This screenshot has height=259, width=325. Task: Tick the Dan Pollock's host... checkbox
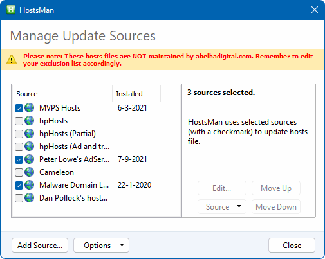(x=19, y=198)
